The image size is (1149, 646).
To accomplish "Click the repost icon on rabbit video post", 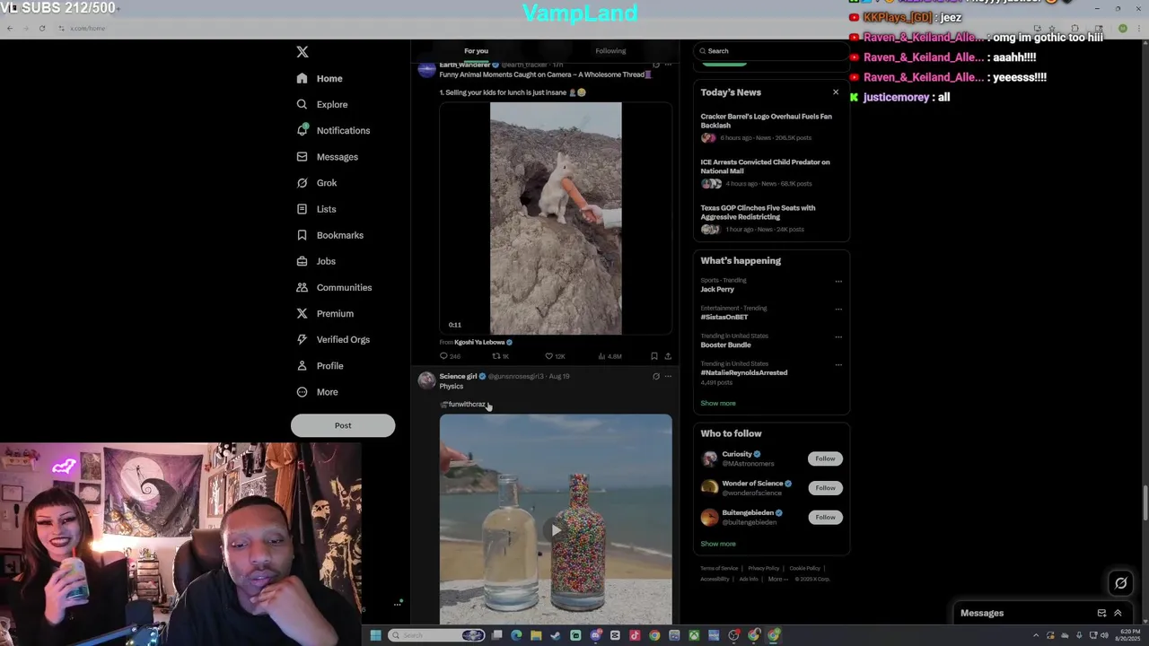I will 496,356.
